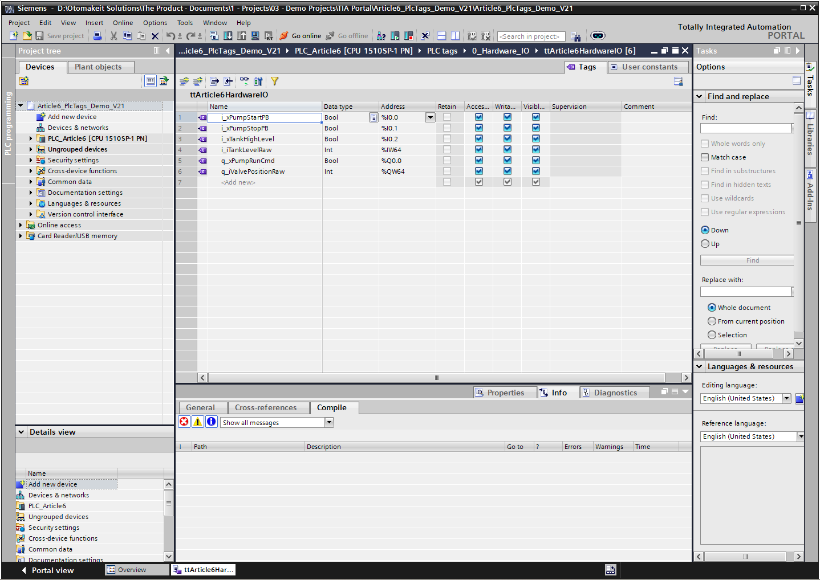Open the Properties tab
This screenshot has width=820, height=580.
click(x=505, y=393)
